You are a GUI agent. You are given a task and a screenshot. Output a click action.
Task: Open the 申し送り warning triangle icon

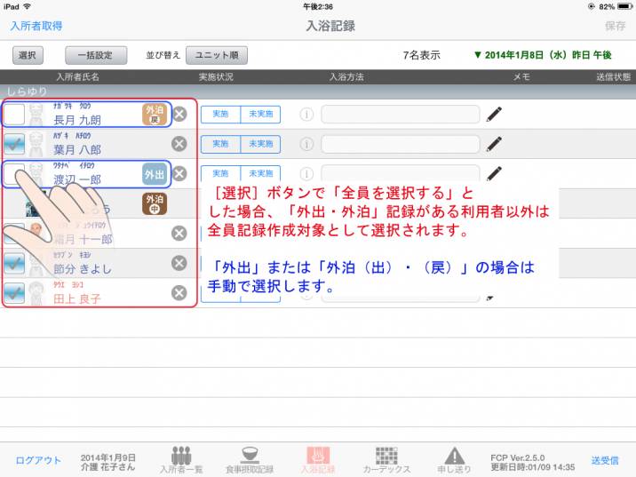click(454, 459)
